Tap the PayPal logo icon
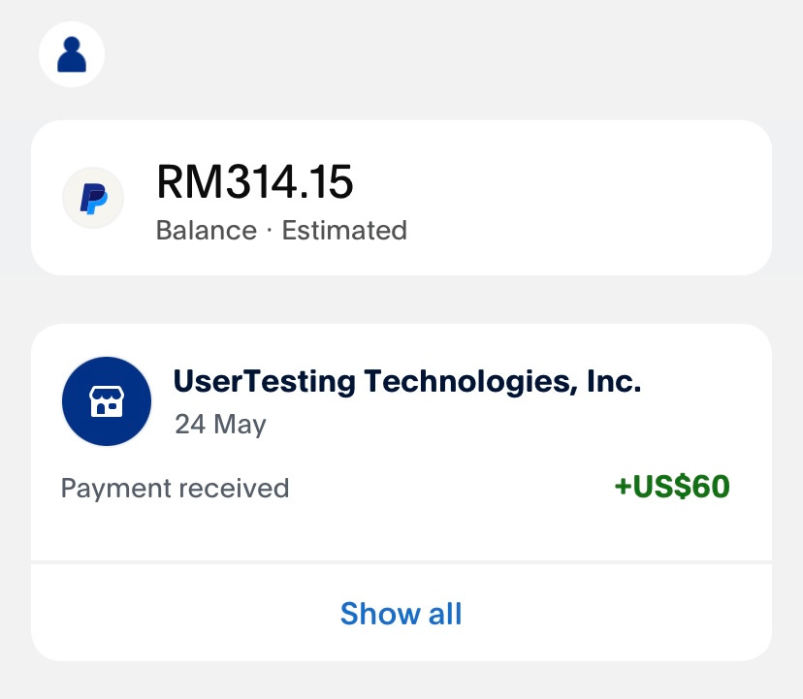Screen dimensions: 803x699 [93, 198]
